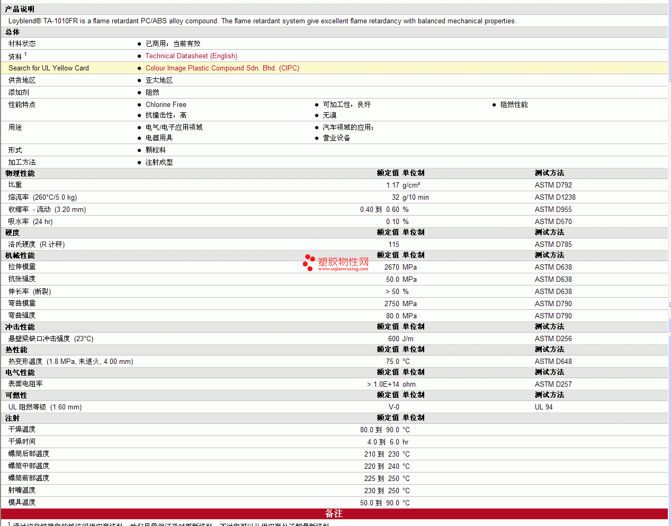Select the density value 1.17 g/cm³
Screen dimensions: 671x526
coord(403,185)
